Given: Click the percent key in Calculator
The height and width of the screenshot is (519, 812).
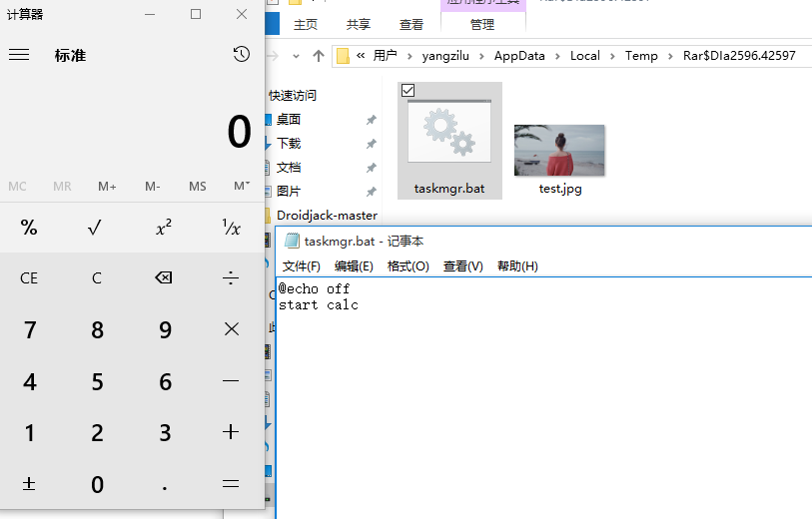Looking at the screenshot, I should coord(29,228).
